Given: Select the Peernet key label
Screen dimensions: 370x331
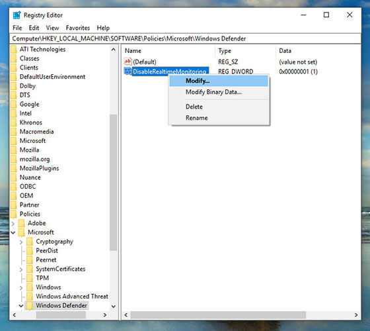Looking at the screenshot, I should [x=46, y=260].
